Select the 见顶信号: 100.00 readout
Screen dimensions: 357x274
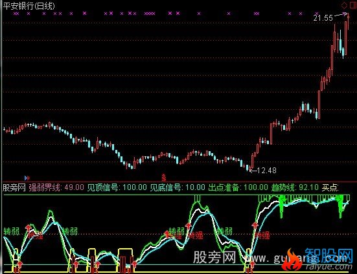(x=117, y=187)
